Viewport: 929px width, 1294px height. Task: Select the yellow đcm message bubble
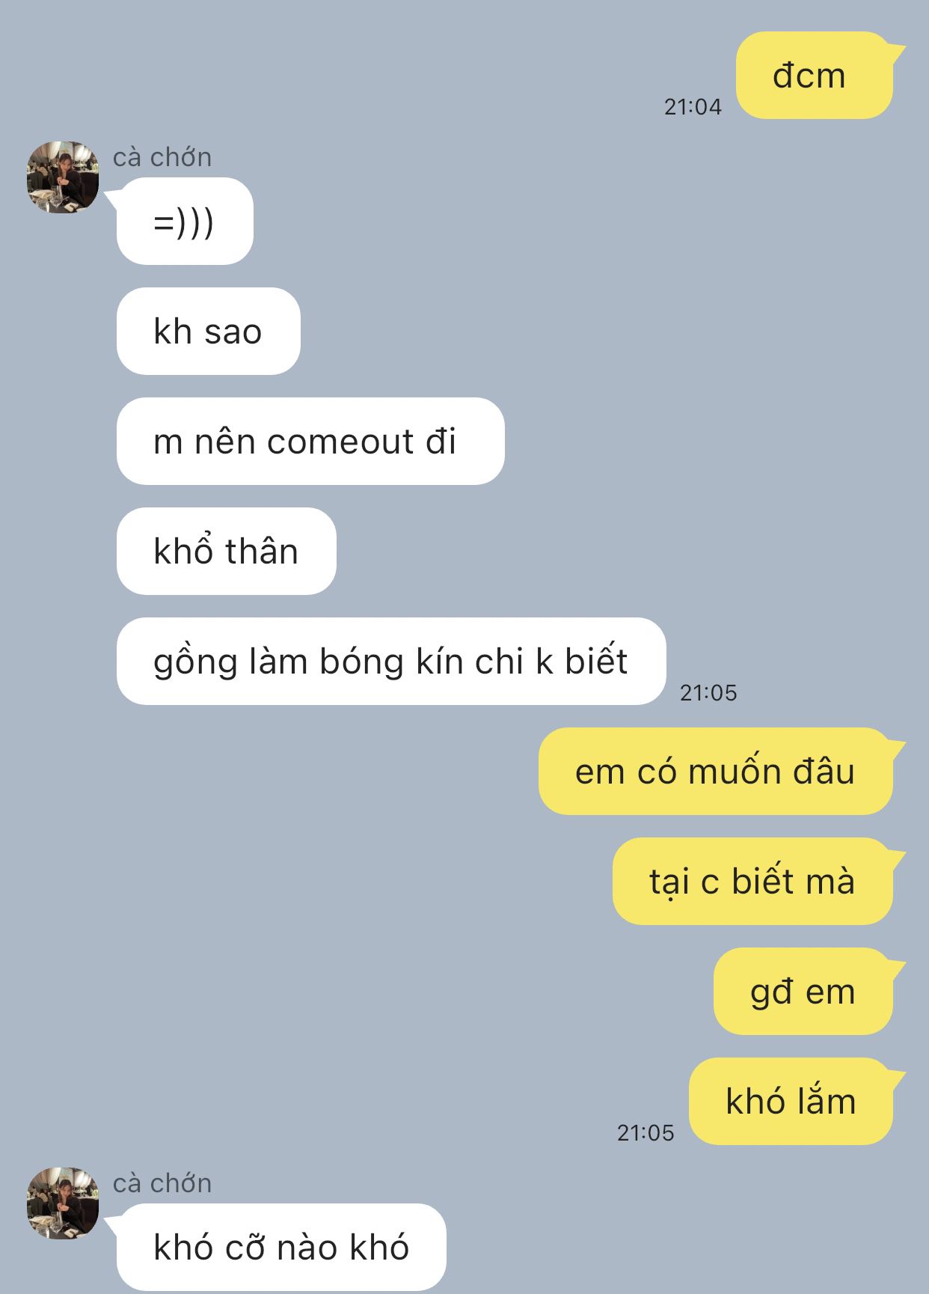pyautogui.click(x=815, y=75)
